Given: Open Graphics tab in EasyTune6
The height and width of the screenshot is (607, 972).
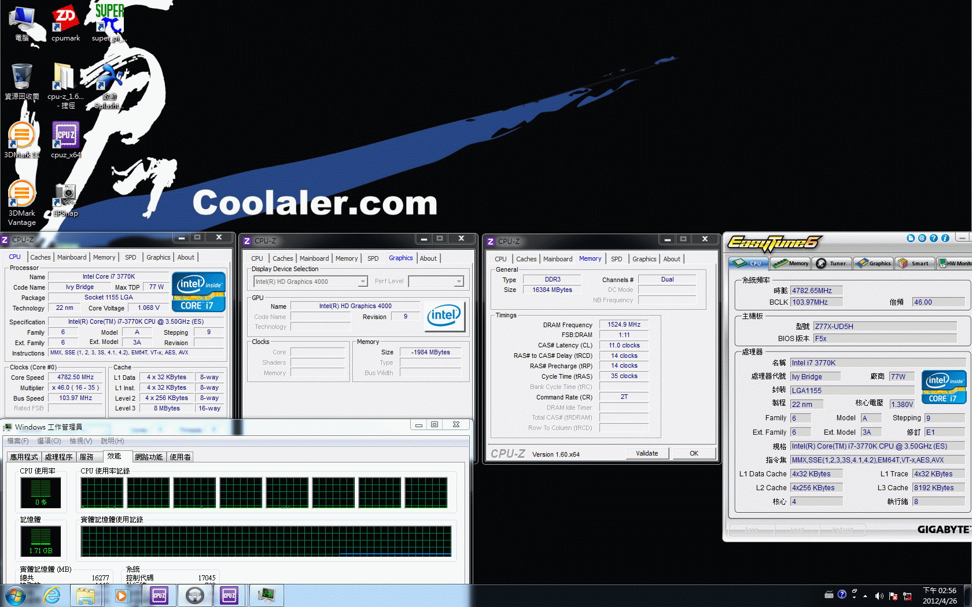Looking at the screenshot, I should point(874,264).
